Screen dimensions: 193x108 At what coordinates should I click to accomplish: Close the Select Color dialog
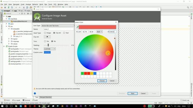point(116,22)
